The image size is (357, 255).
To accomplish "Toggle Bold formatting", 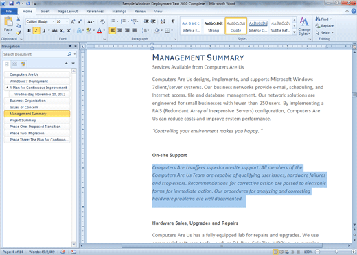I will coord(29,30).
